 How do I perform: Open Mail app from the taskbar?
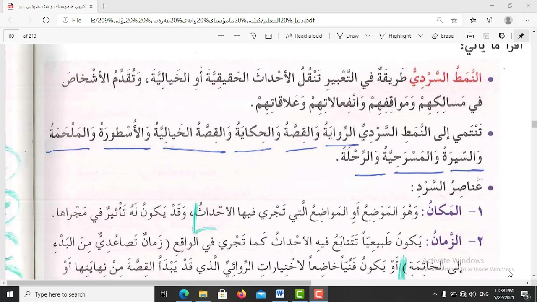coord(261,294)
